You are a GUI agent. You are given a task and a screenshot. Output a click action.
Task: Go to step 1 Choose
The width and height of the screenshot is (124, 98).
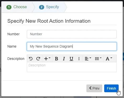(16, 7)
